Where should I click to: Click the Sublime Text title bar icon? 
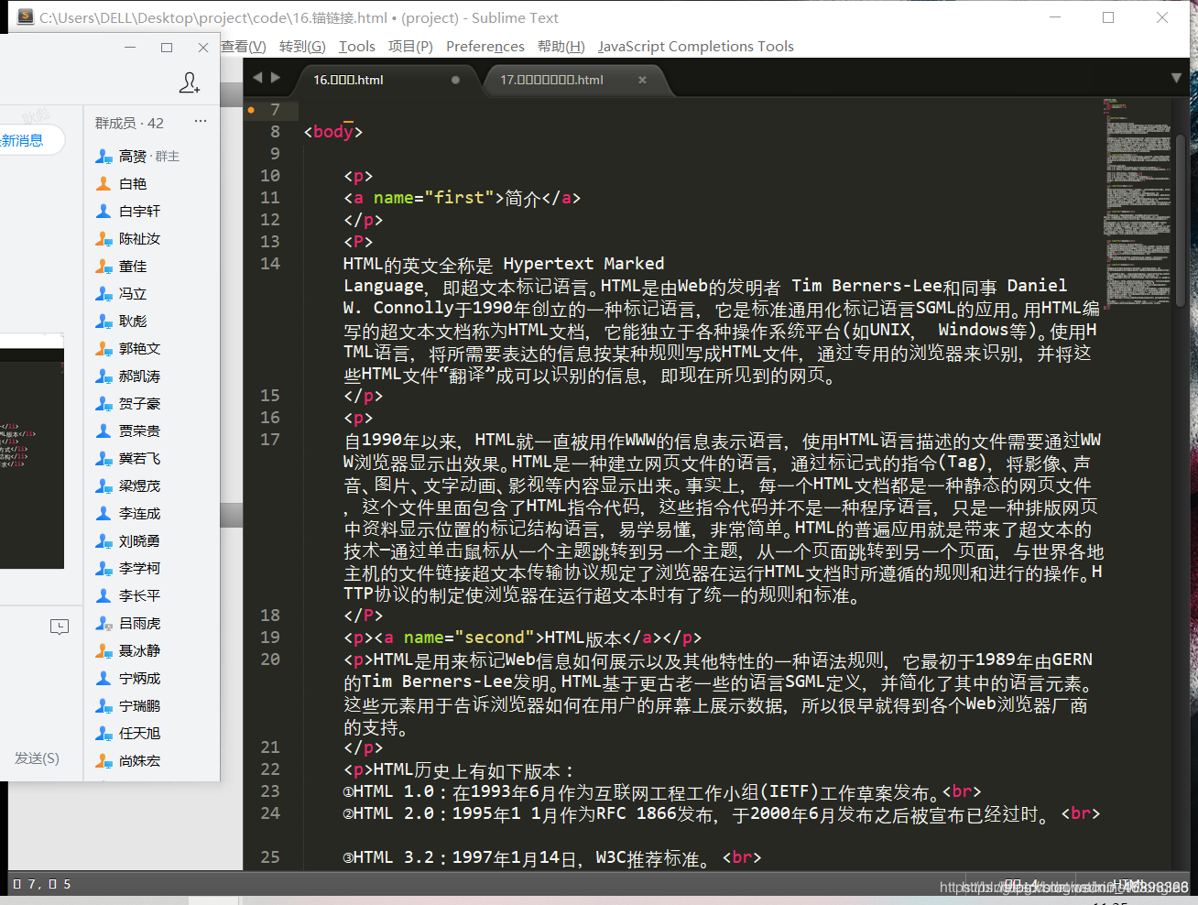click(x=26, y=17)
